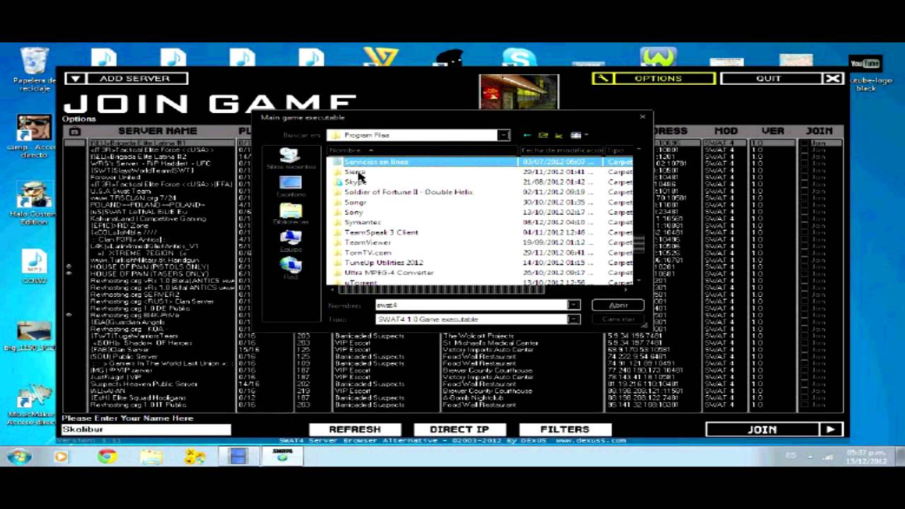Select the Songr folder
Screen dimensions: 905x509
356,202
